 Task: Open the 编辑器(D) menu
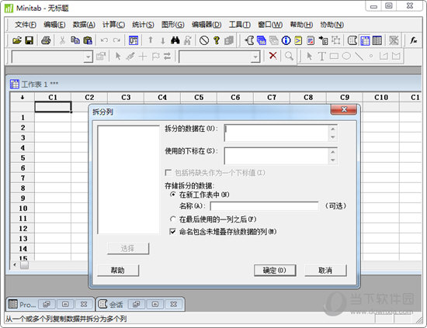pos(207,25)
